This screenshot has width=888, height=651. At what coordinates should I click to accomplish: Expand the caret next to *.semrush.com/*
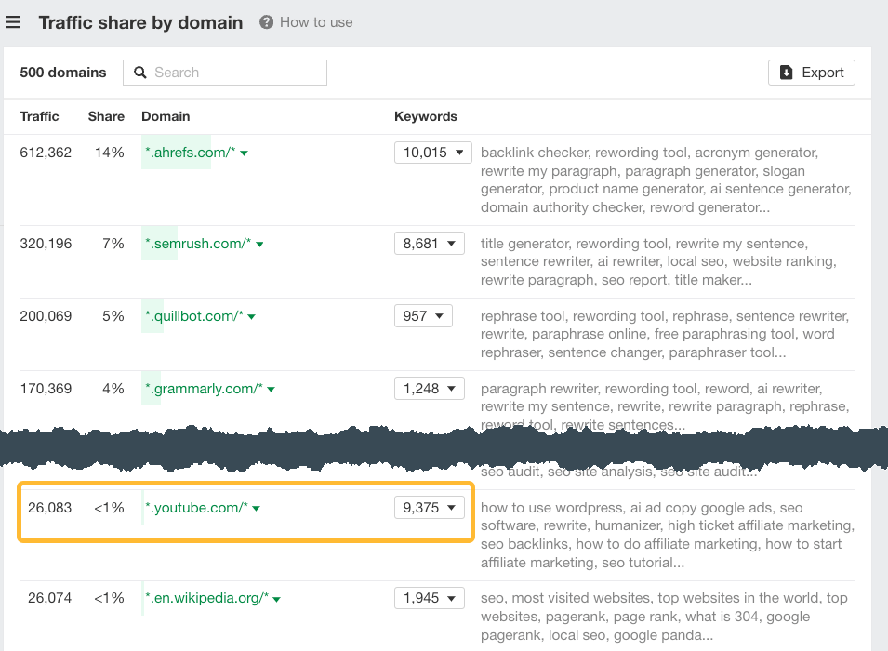point(259,243)
